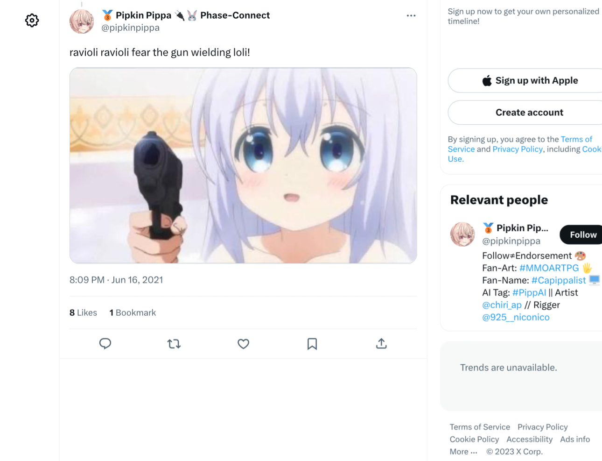Open the Privacy Policy footer link

542,427
